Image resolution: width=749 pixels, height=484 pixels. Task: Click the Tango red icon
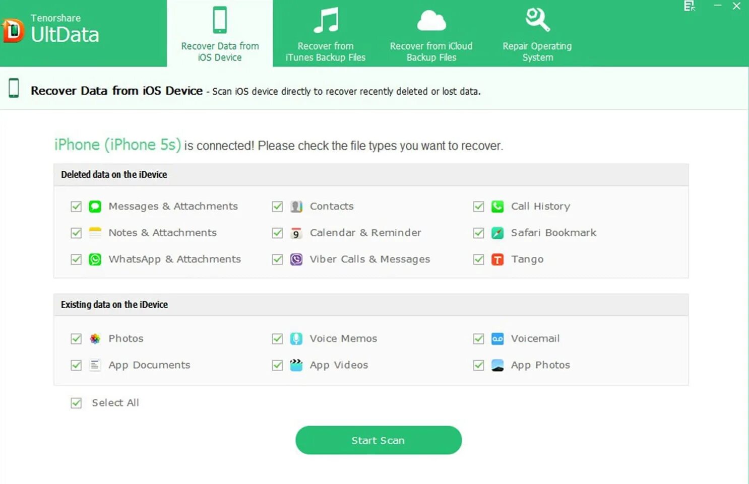tap(497, 259)
